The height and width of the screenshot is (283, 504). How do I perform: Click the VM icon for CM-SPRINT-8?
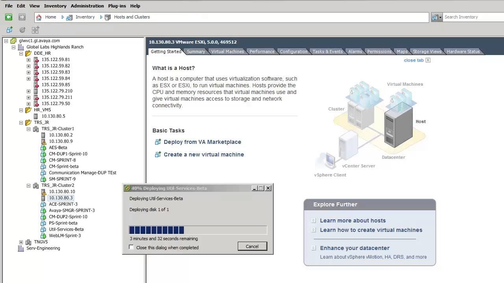point(43,160)
